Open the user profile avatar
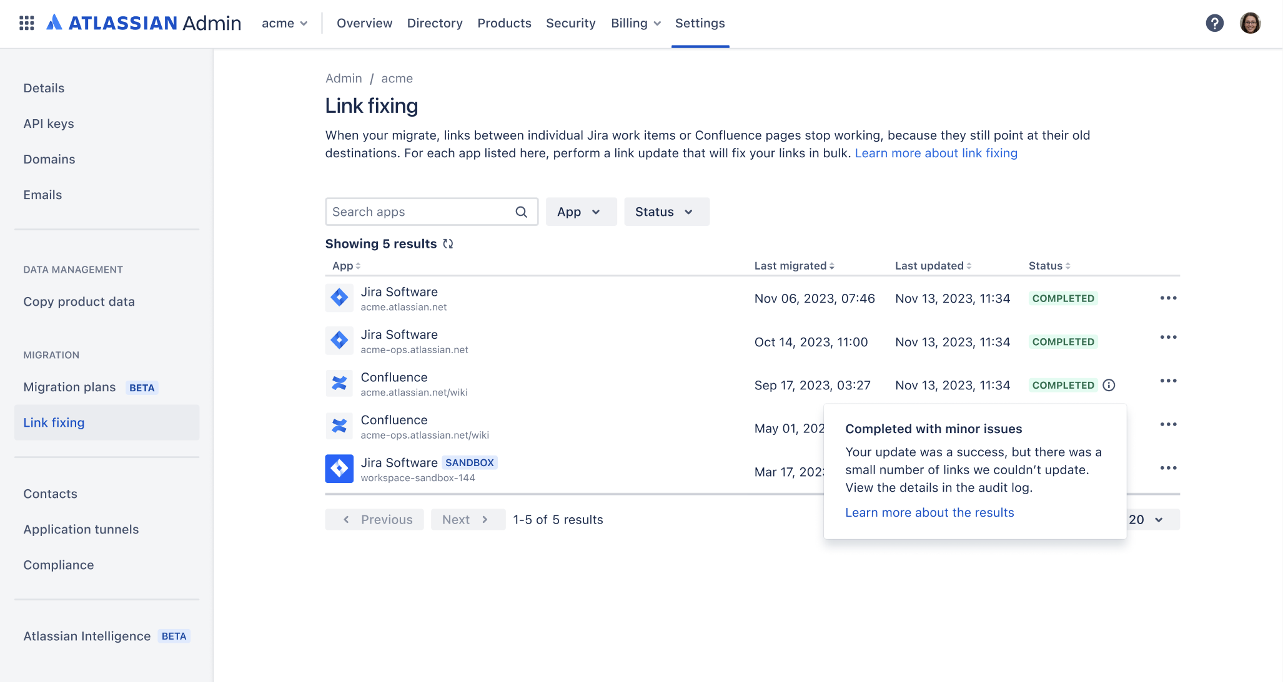 point(1250,23)
